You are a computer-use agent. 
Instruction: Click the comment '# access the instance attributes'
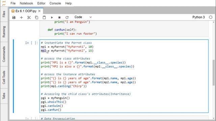click(68, 74)
